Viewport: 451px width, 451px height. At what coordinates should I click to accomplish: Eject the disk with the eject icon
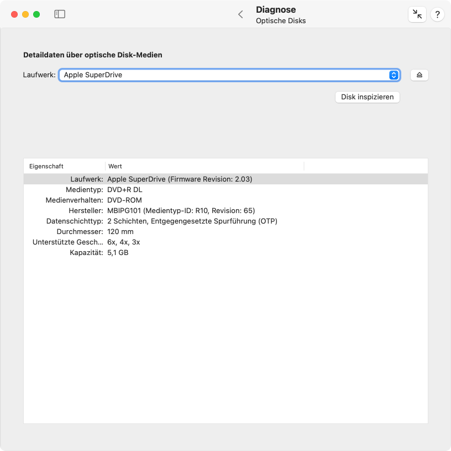419,75
